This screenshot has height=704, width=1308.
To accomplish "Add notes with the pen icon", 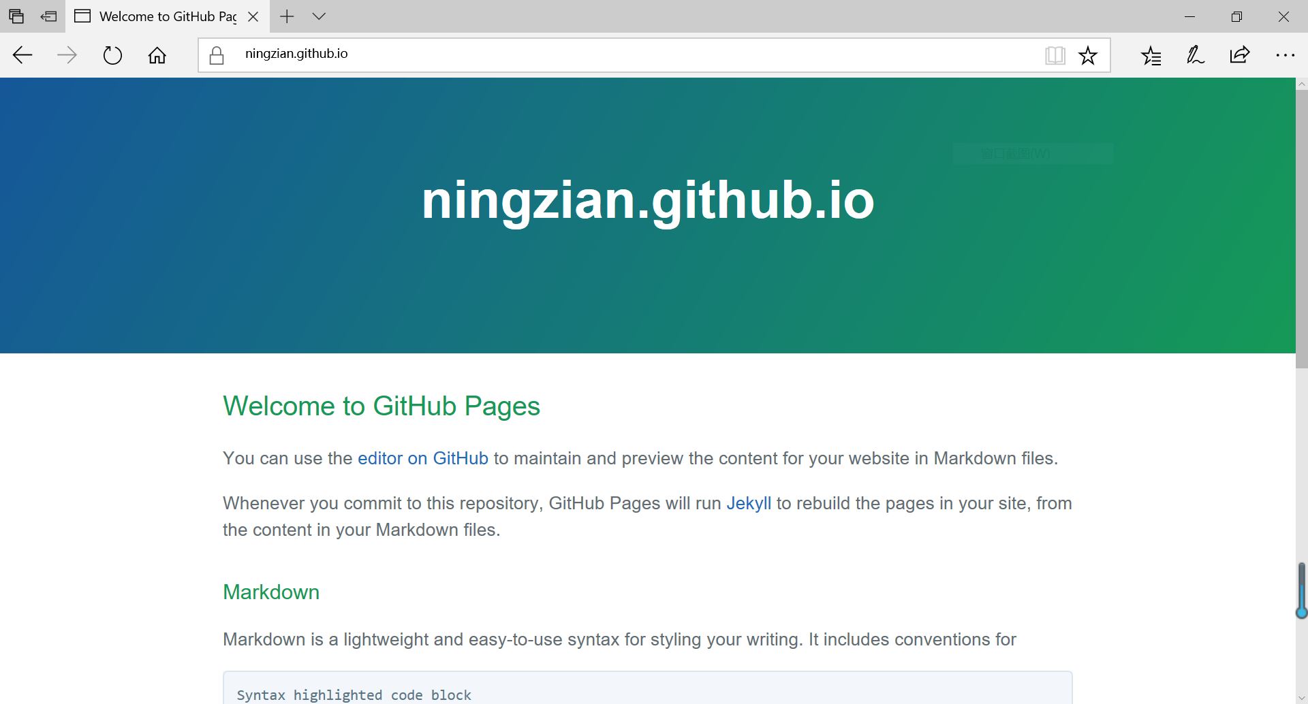I will [x=1196, y=55].
